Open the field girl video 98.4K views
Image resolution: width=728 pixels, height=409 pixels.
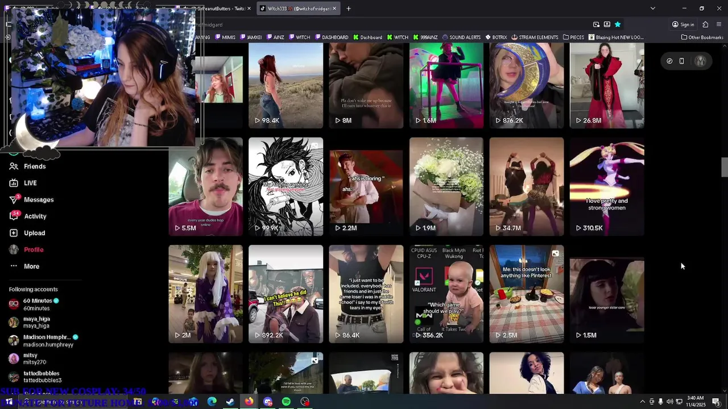pos(286,85)
